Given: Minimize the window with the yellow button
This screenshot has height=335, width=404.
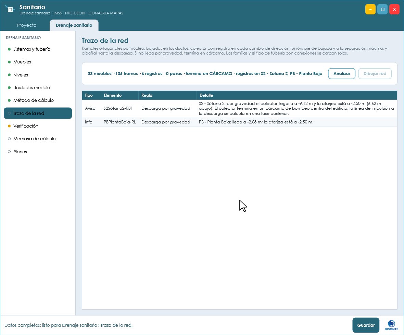Looking at the screenshot, I should click(370, 9).
